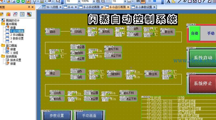Screen dimensions: 216x120
Task: Select the yellow L-shaped figure tool
Action: (x=173, y=1)
